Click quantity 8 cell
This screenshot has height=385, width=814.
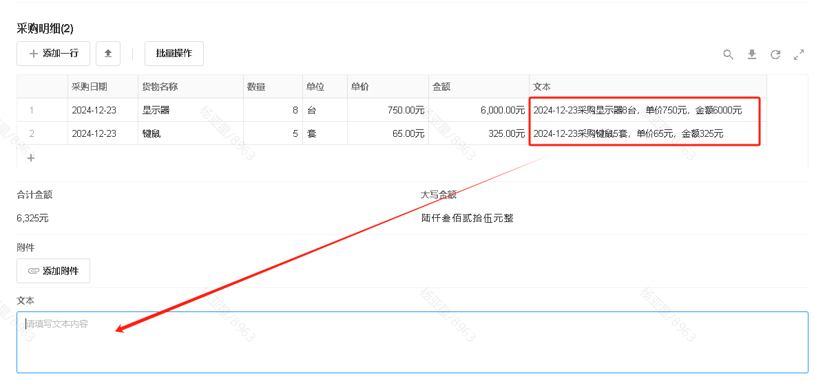273,110
